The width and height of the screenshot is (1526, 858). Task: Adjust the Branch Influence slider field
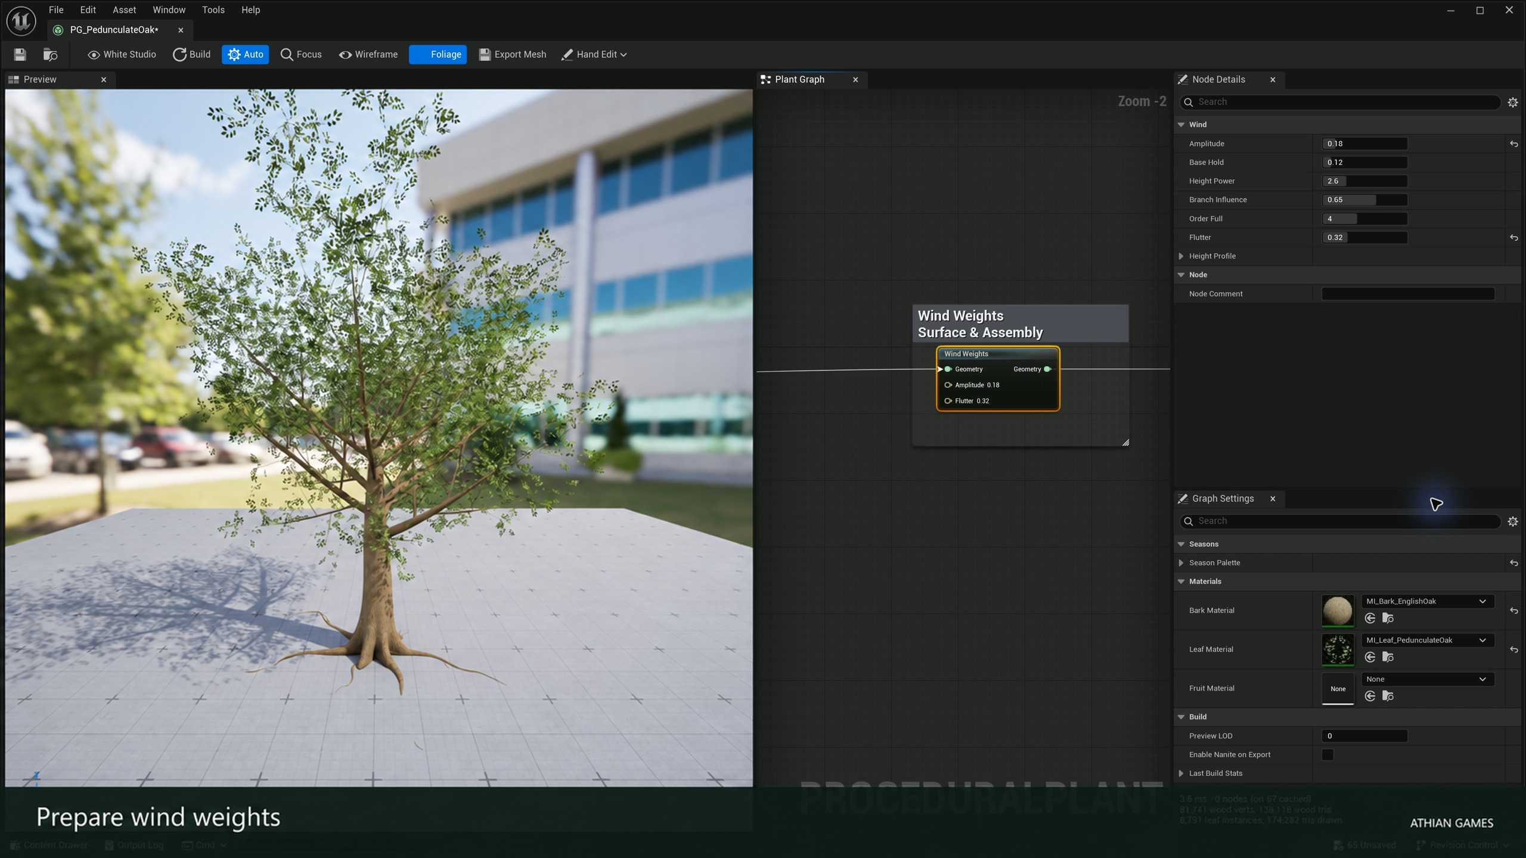click(x=1364, y=200)
